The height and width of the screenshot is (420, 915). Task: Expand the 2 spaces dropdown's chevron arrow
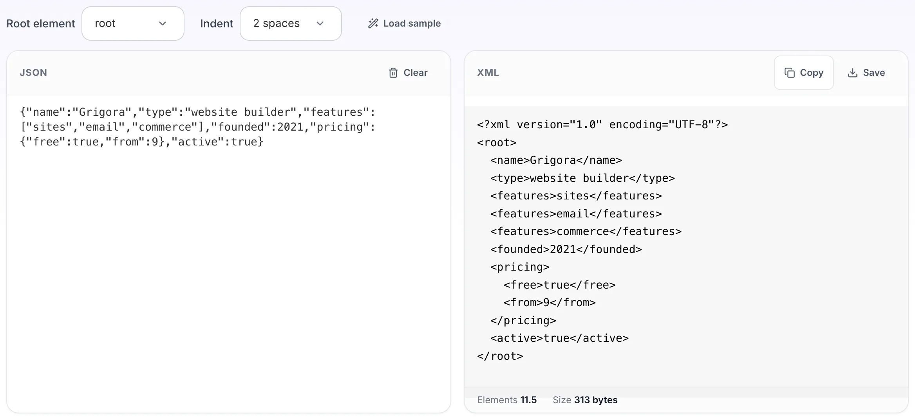[320, 23]
